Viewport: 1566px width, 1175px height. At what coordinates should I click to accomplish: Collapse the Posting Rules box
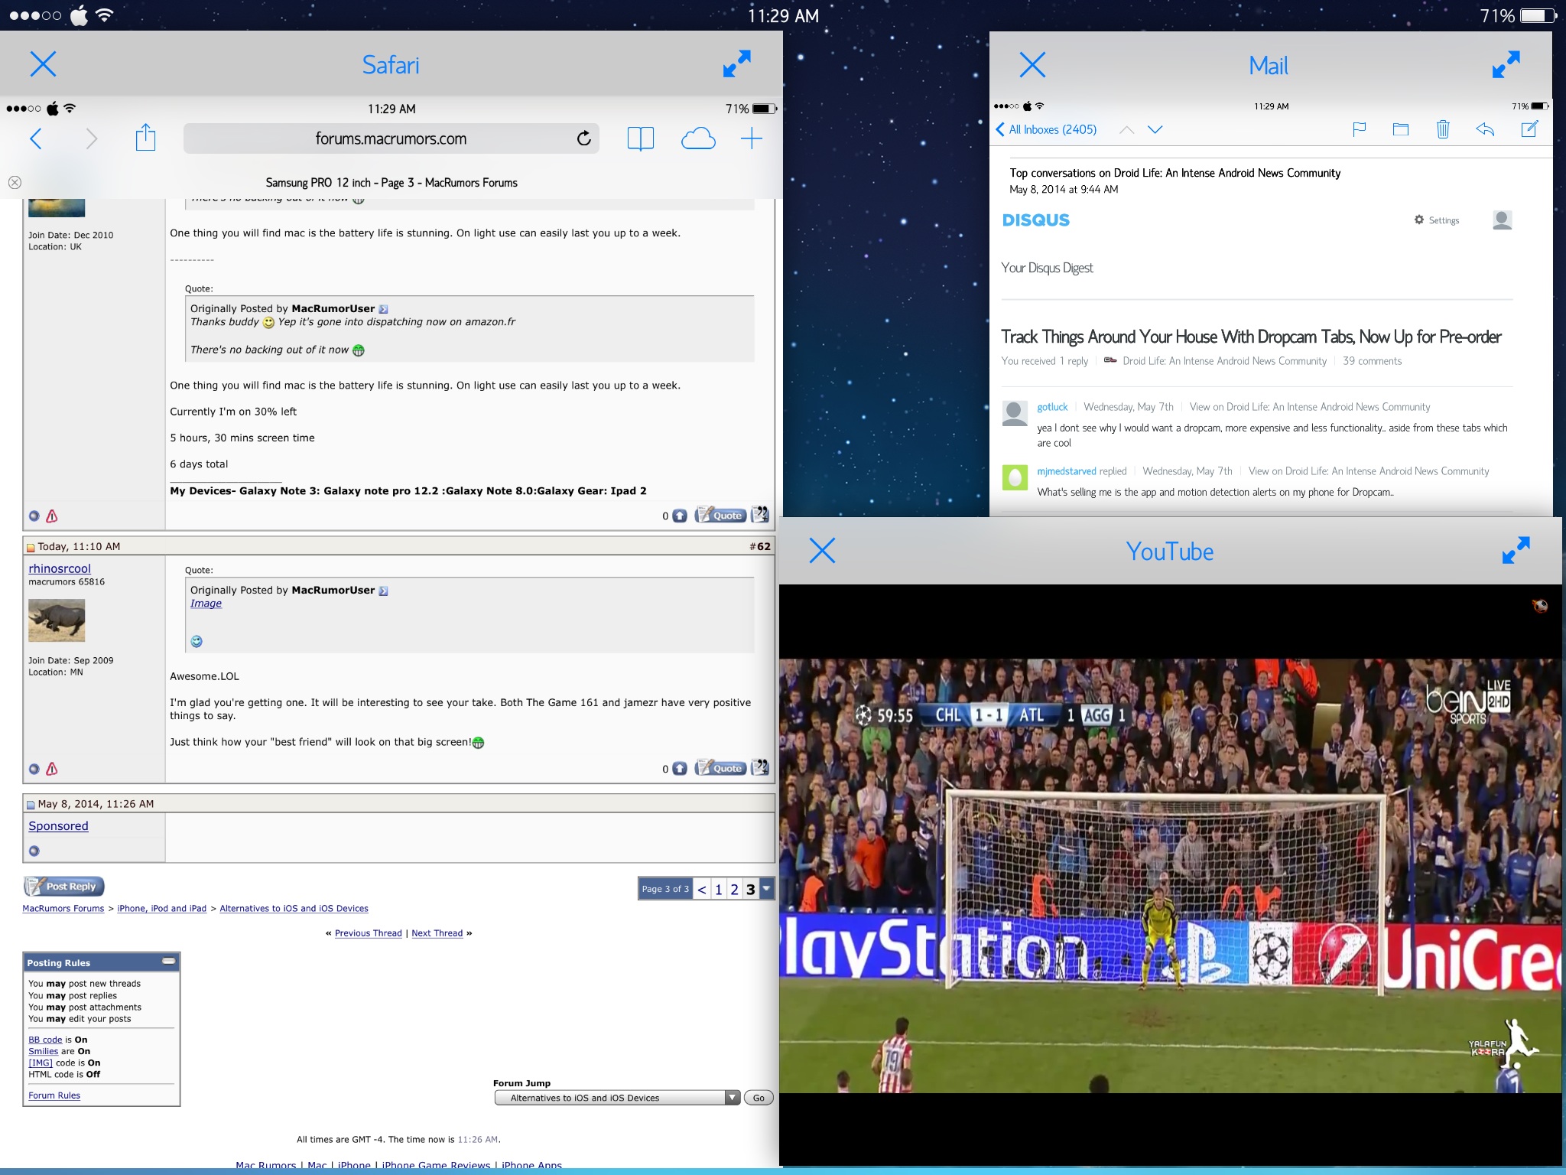click(x=169, y=962)
